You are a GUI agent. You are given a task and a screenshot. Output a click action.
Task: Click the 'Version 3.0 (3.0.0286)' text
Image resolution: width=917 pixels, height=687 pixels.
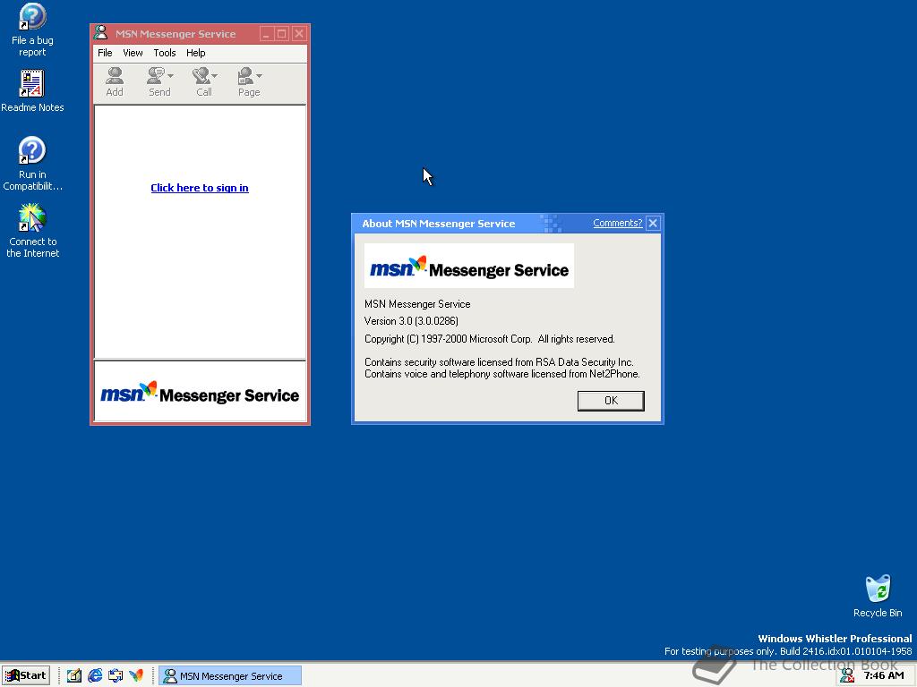[x=411, y=321]
